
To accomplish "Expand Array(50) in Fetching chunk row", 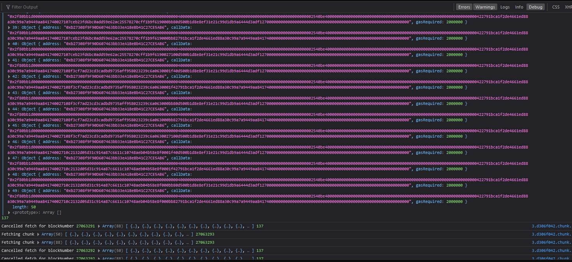I will [x=38, y=234].
